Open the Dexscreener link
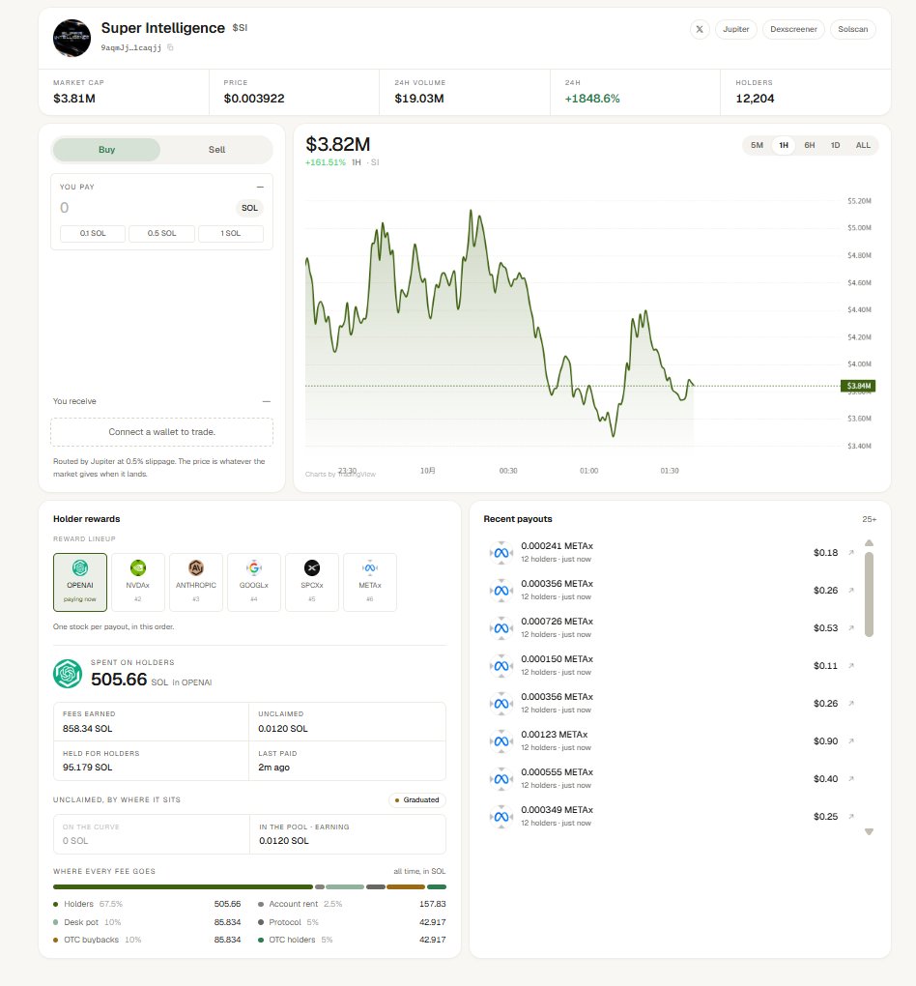916x986 pixels. click(793, 29)
